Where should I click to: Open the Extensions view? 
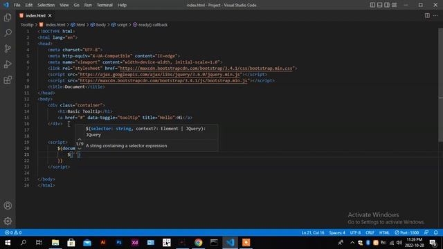pyautogui.click(x=8, y=80)
